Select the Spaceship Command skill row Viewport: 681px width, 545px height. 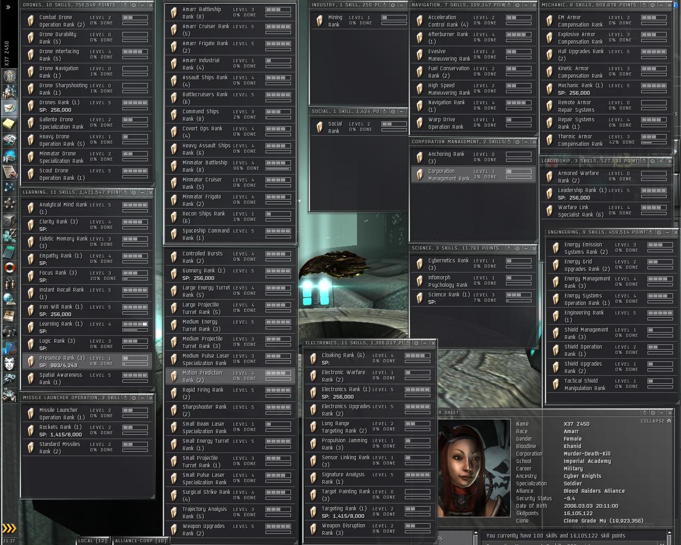click(x=230, y=234)
